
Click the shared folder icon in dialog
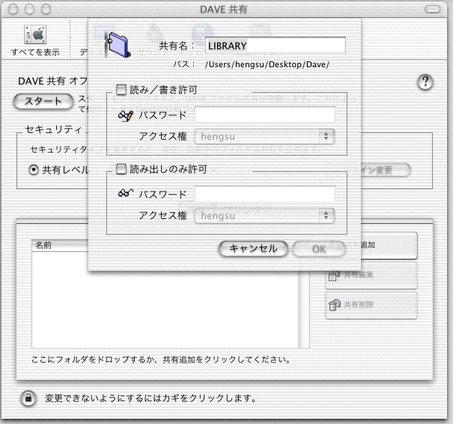117,44
